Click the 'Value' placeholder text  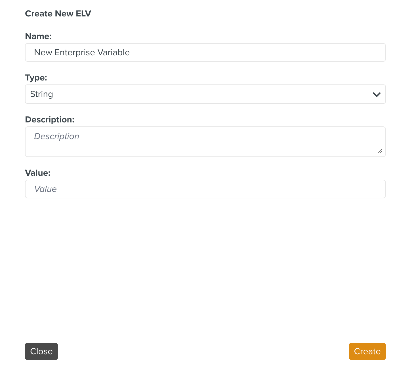45,189
